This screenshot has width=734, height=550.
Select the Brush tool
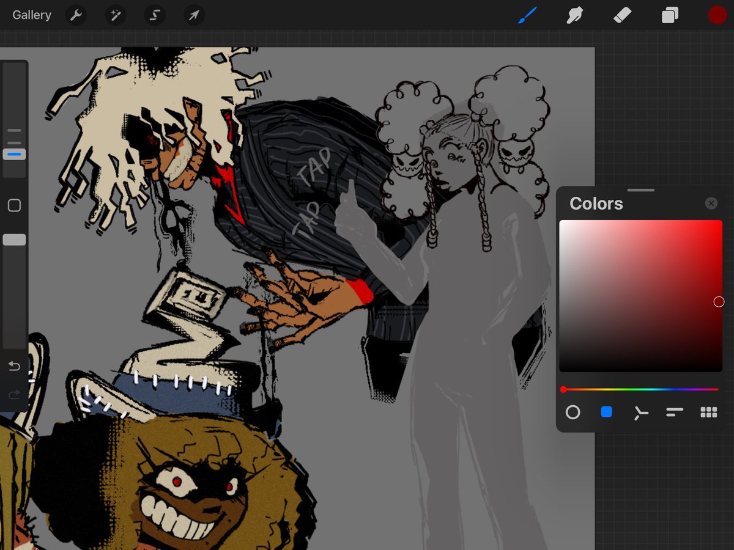[527, 15]
